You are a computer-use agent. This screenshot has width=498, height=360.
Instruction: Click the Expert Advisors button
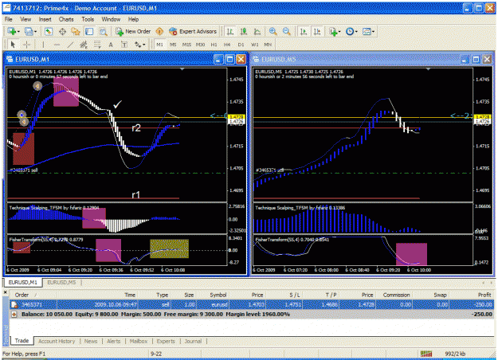(193, 31)
